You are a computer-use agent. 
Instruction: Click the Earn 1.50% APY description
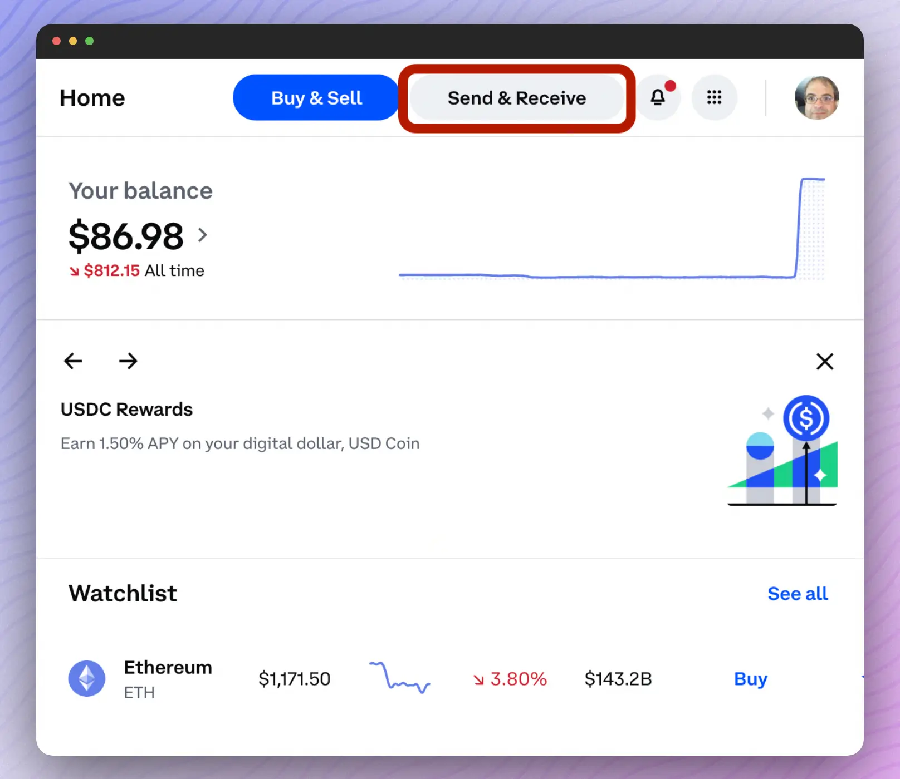[x=240, y=443]
